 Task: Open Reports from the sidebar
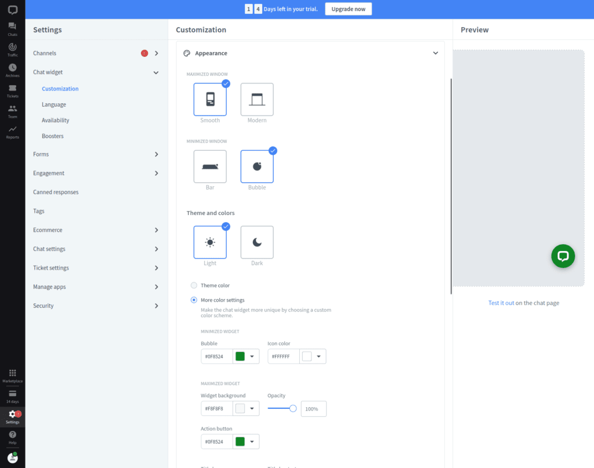point(12,132)
